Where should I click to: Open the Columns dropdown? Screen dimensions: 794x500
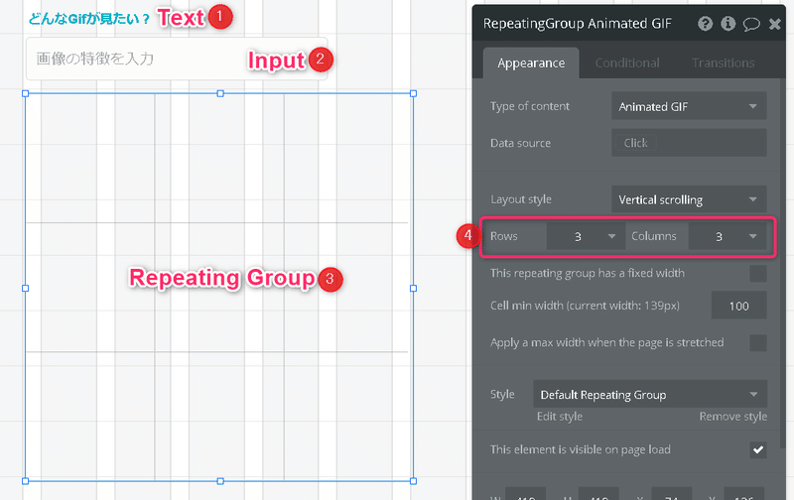[x=728, y=236]
